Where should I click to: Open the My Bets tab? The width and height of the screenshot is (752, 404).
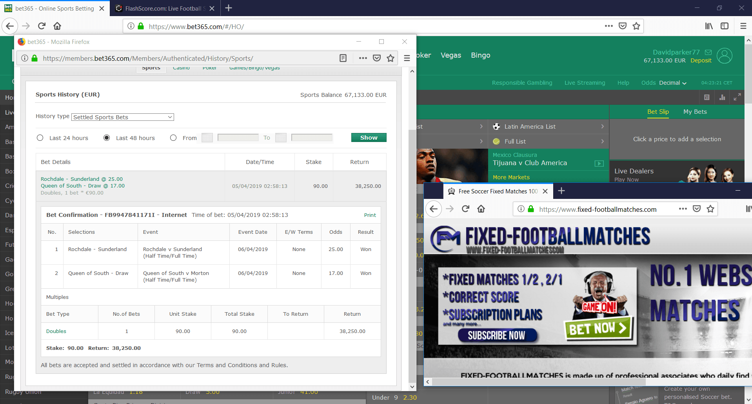(695, 112)
